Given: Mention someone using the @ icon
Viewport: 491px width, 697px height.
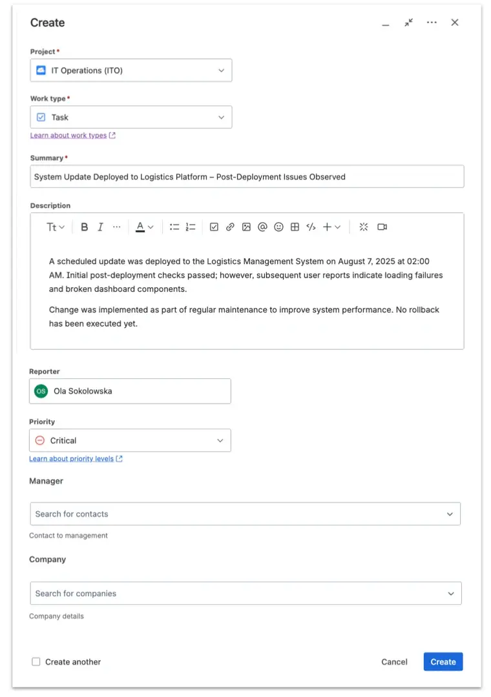Looking at the screenshot, I should (262, 227).
